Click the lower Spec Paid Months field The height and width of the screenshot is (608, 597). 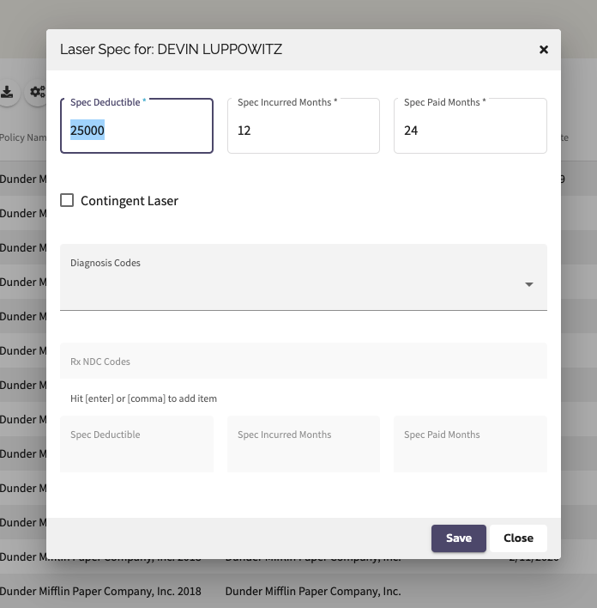[x=470, y=444]
